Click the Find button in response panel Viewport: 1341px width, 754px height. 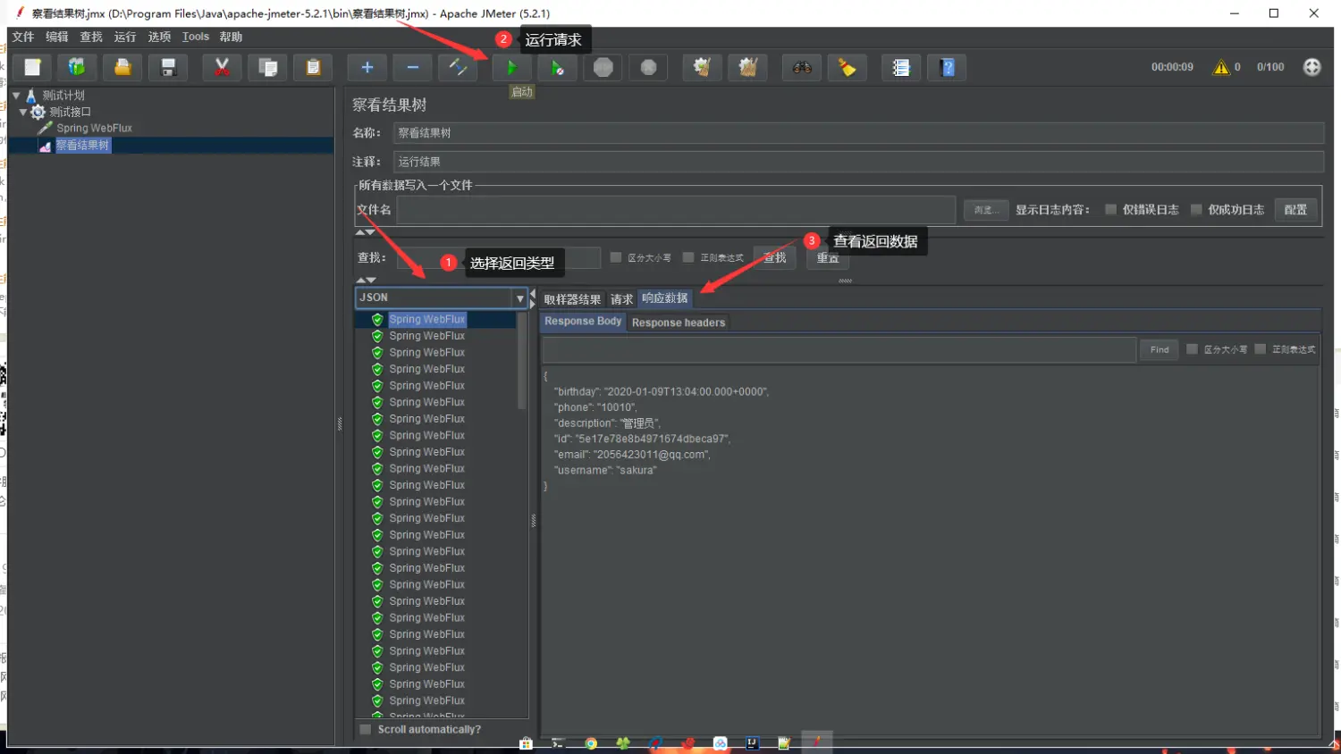1160,349
